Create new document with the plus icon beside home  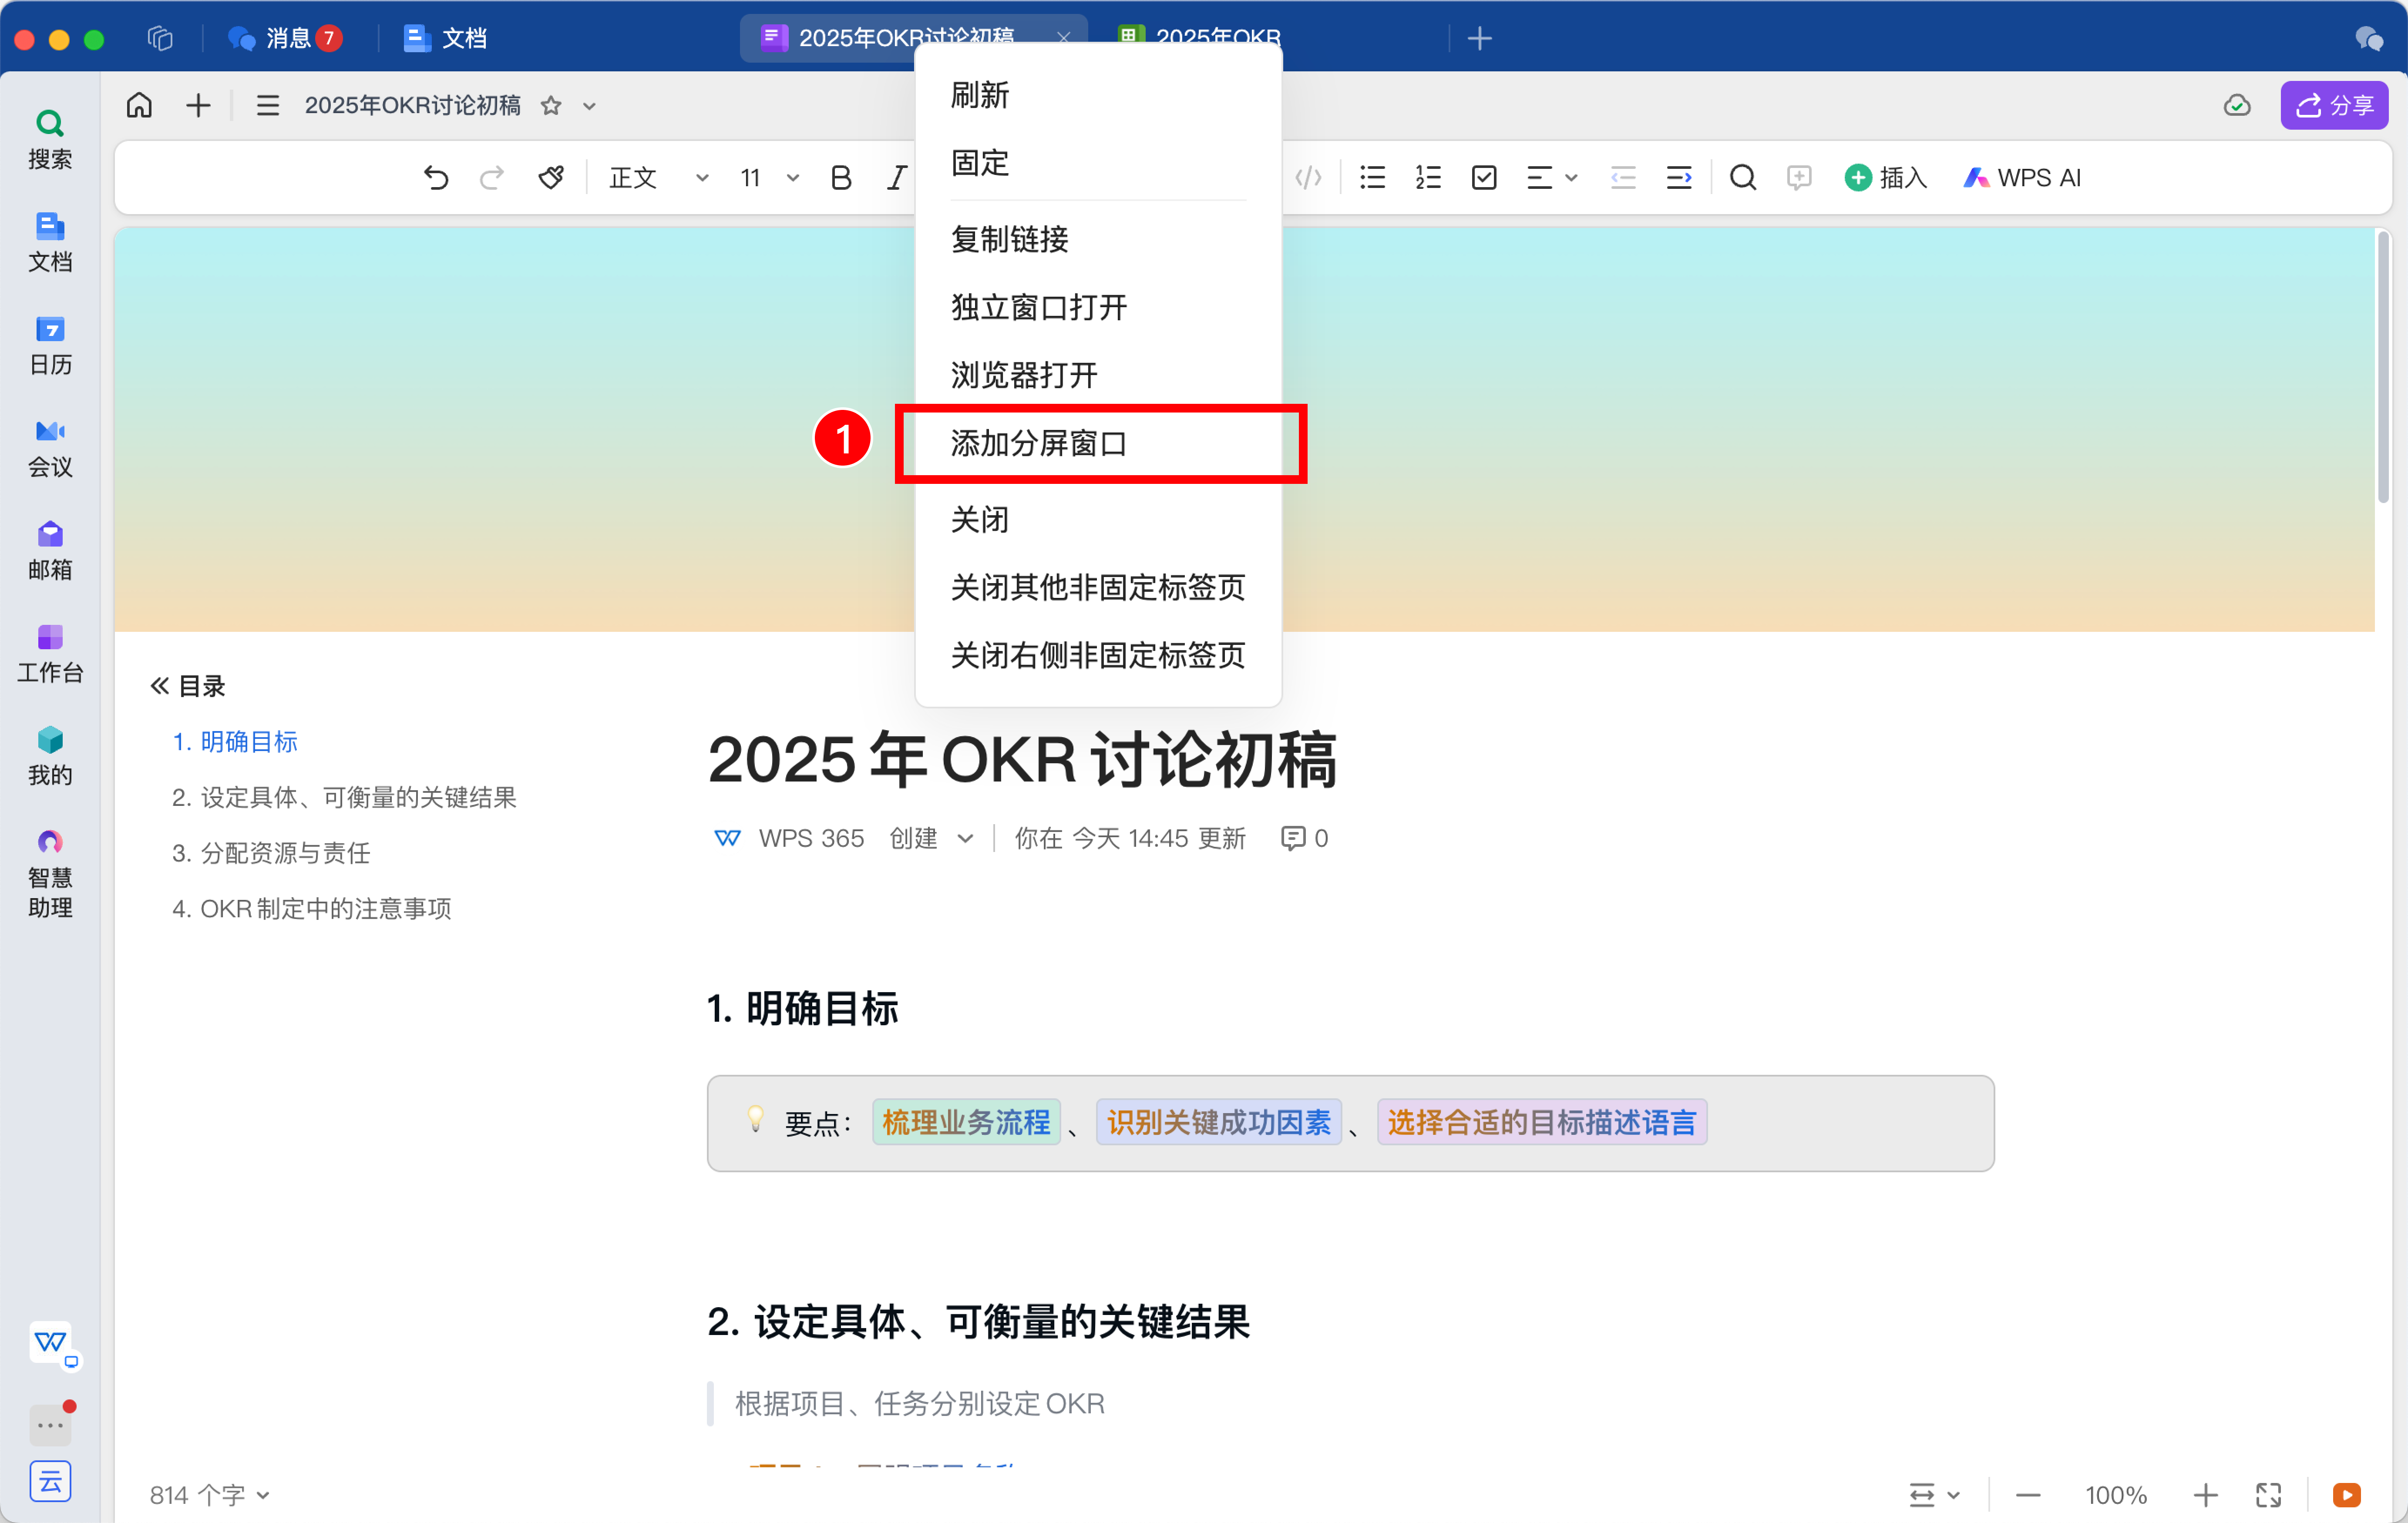point(198,105)
